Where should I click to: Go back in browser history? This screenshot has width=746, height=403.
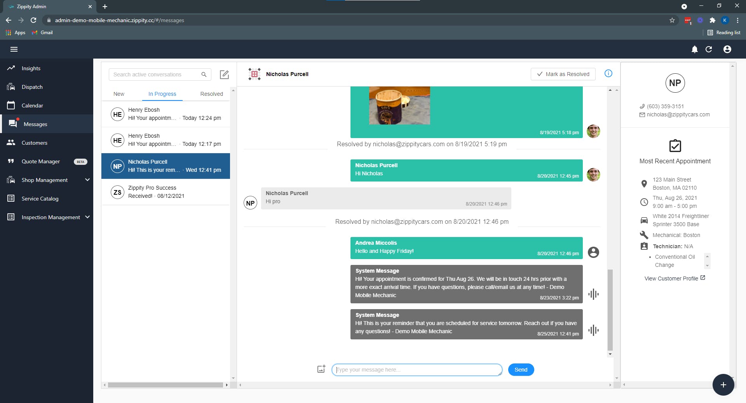coord(9,20)
